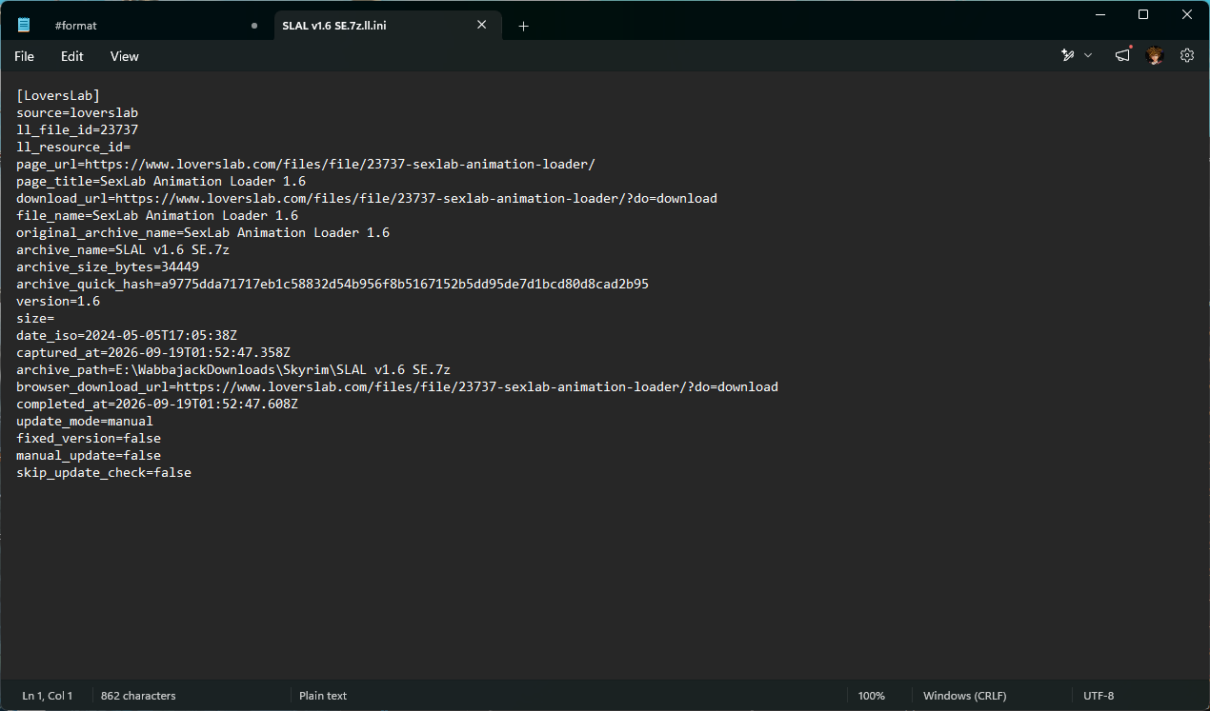This screenshot has width=1210, height=711.
Task: Open the announcements megaphone icon
Action: pos(1123,56)
